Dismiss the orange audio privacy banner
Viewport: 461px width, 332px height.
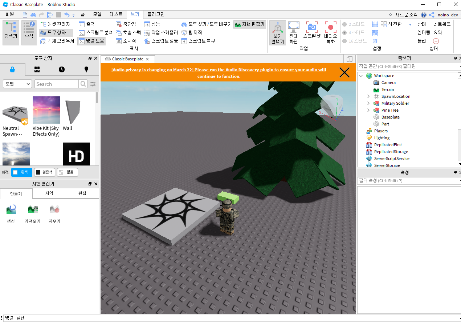[x=344, y=73]
